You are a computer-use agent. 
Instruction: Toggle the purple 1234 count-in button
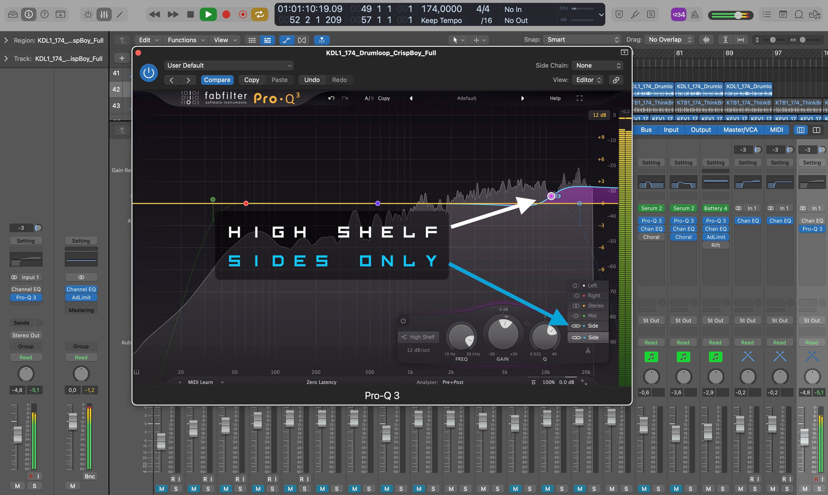pos(678,14)
